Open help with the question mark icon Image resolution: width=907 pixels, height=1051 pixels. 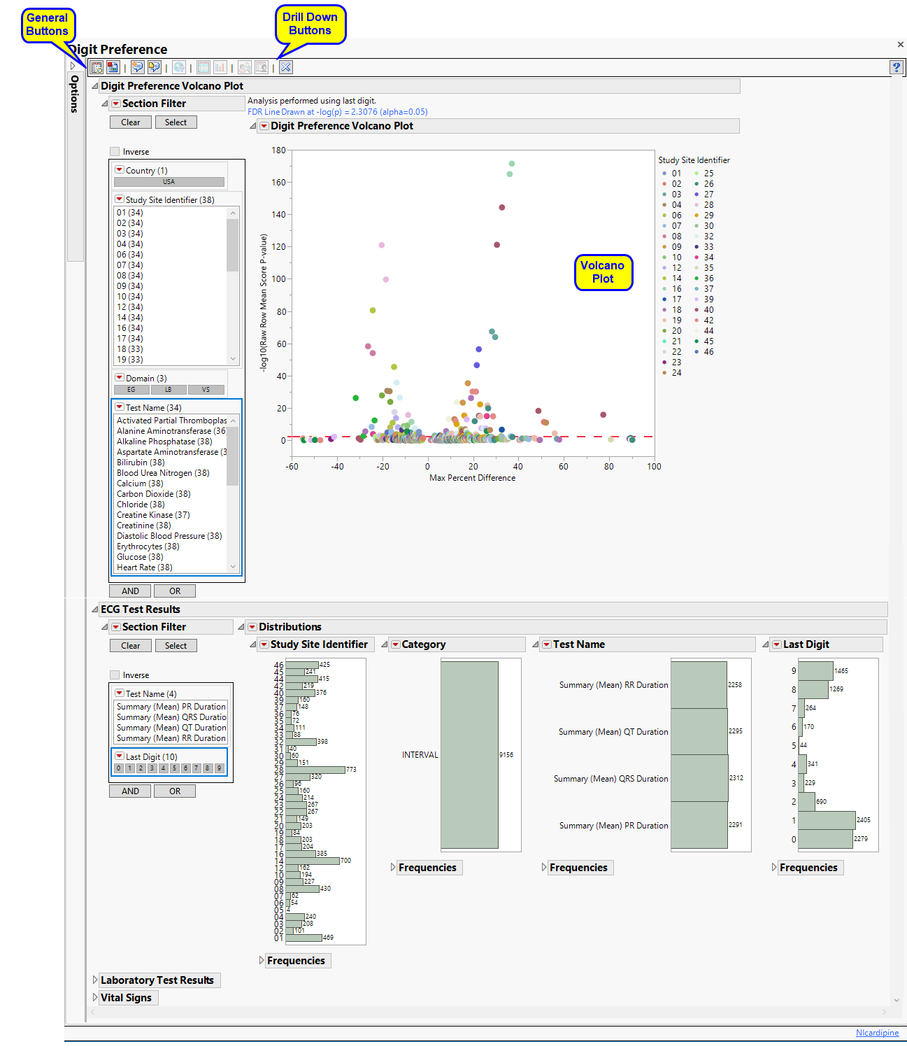896,67
